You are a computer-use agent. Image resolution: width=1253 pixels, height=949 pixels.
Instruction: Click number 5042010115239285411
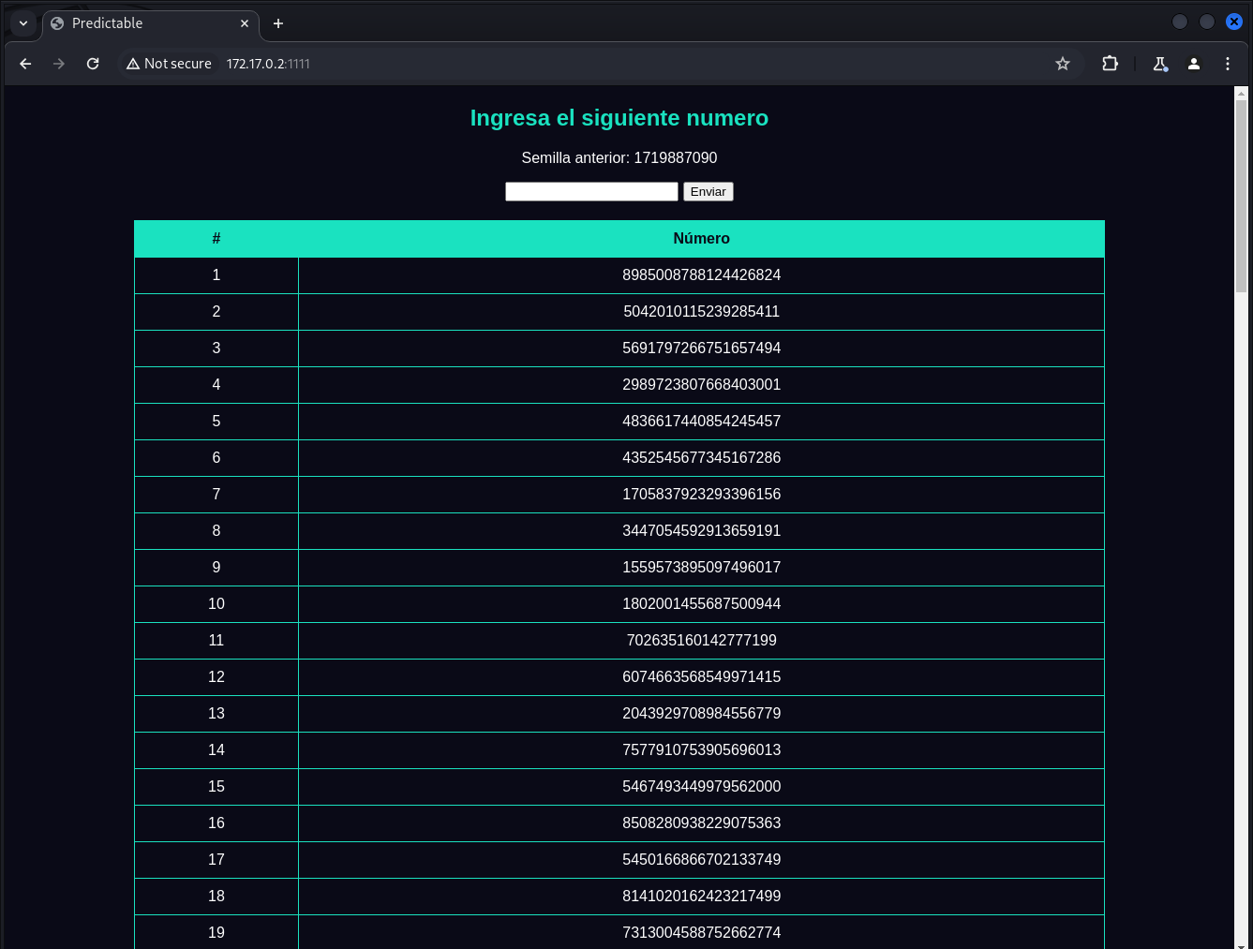tap(701, 311)
